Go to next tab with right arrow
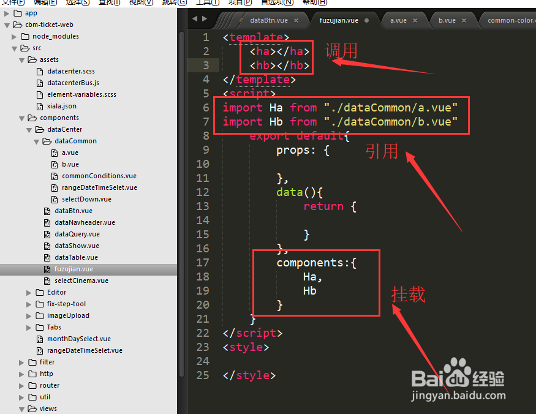 tap(205, 19)
